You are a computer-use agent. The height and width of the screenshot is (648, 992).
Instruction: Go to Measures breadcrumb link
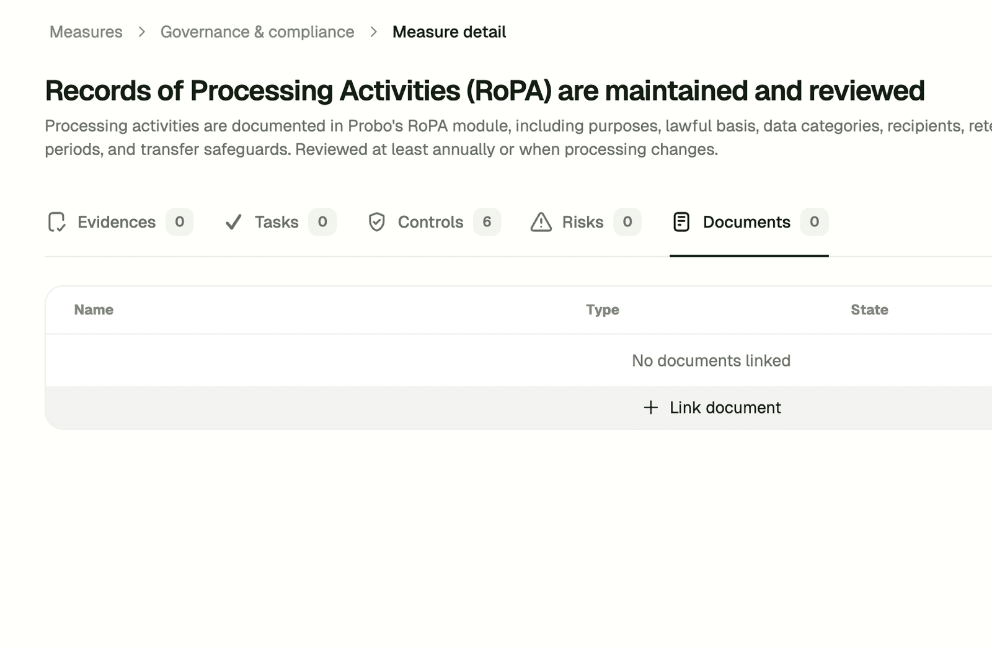click(86, 32)
